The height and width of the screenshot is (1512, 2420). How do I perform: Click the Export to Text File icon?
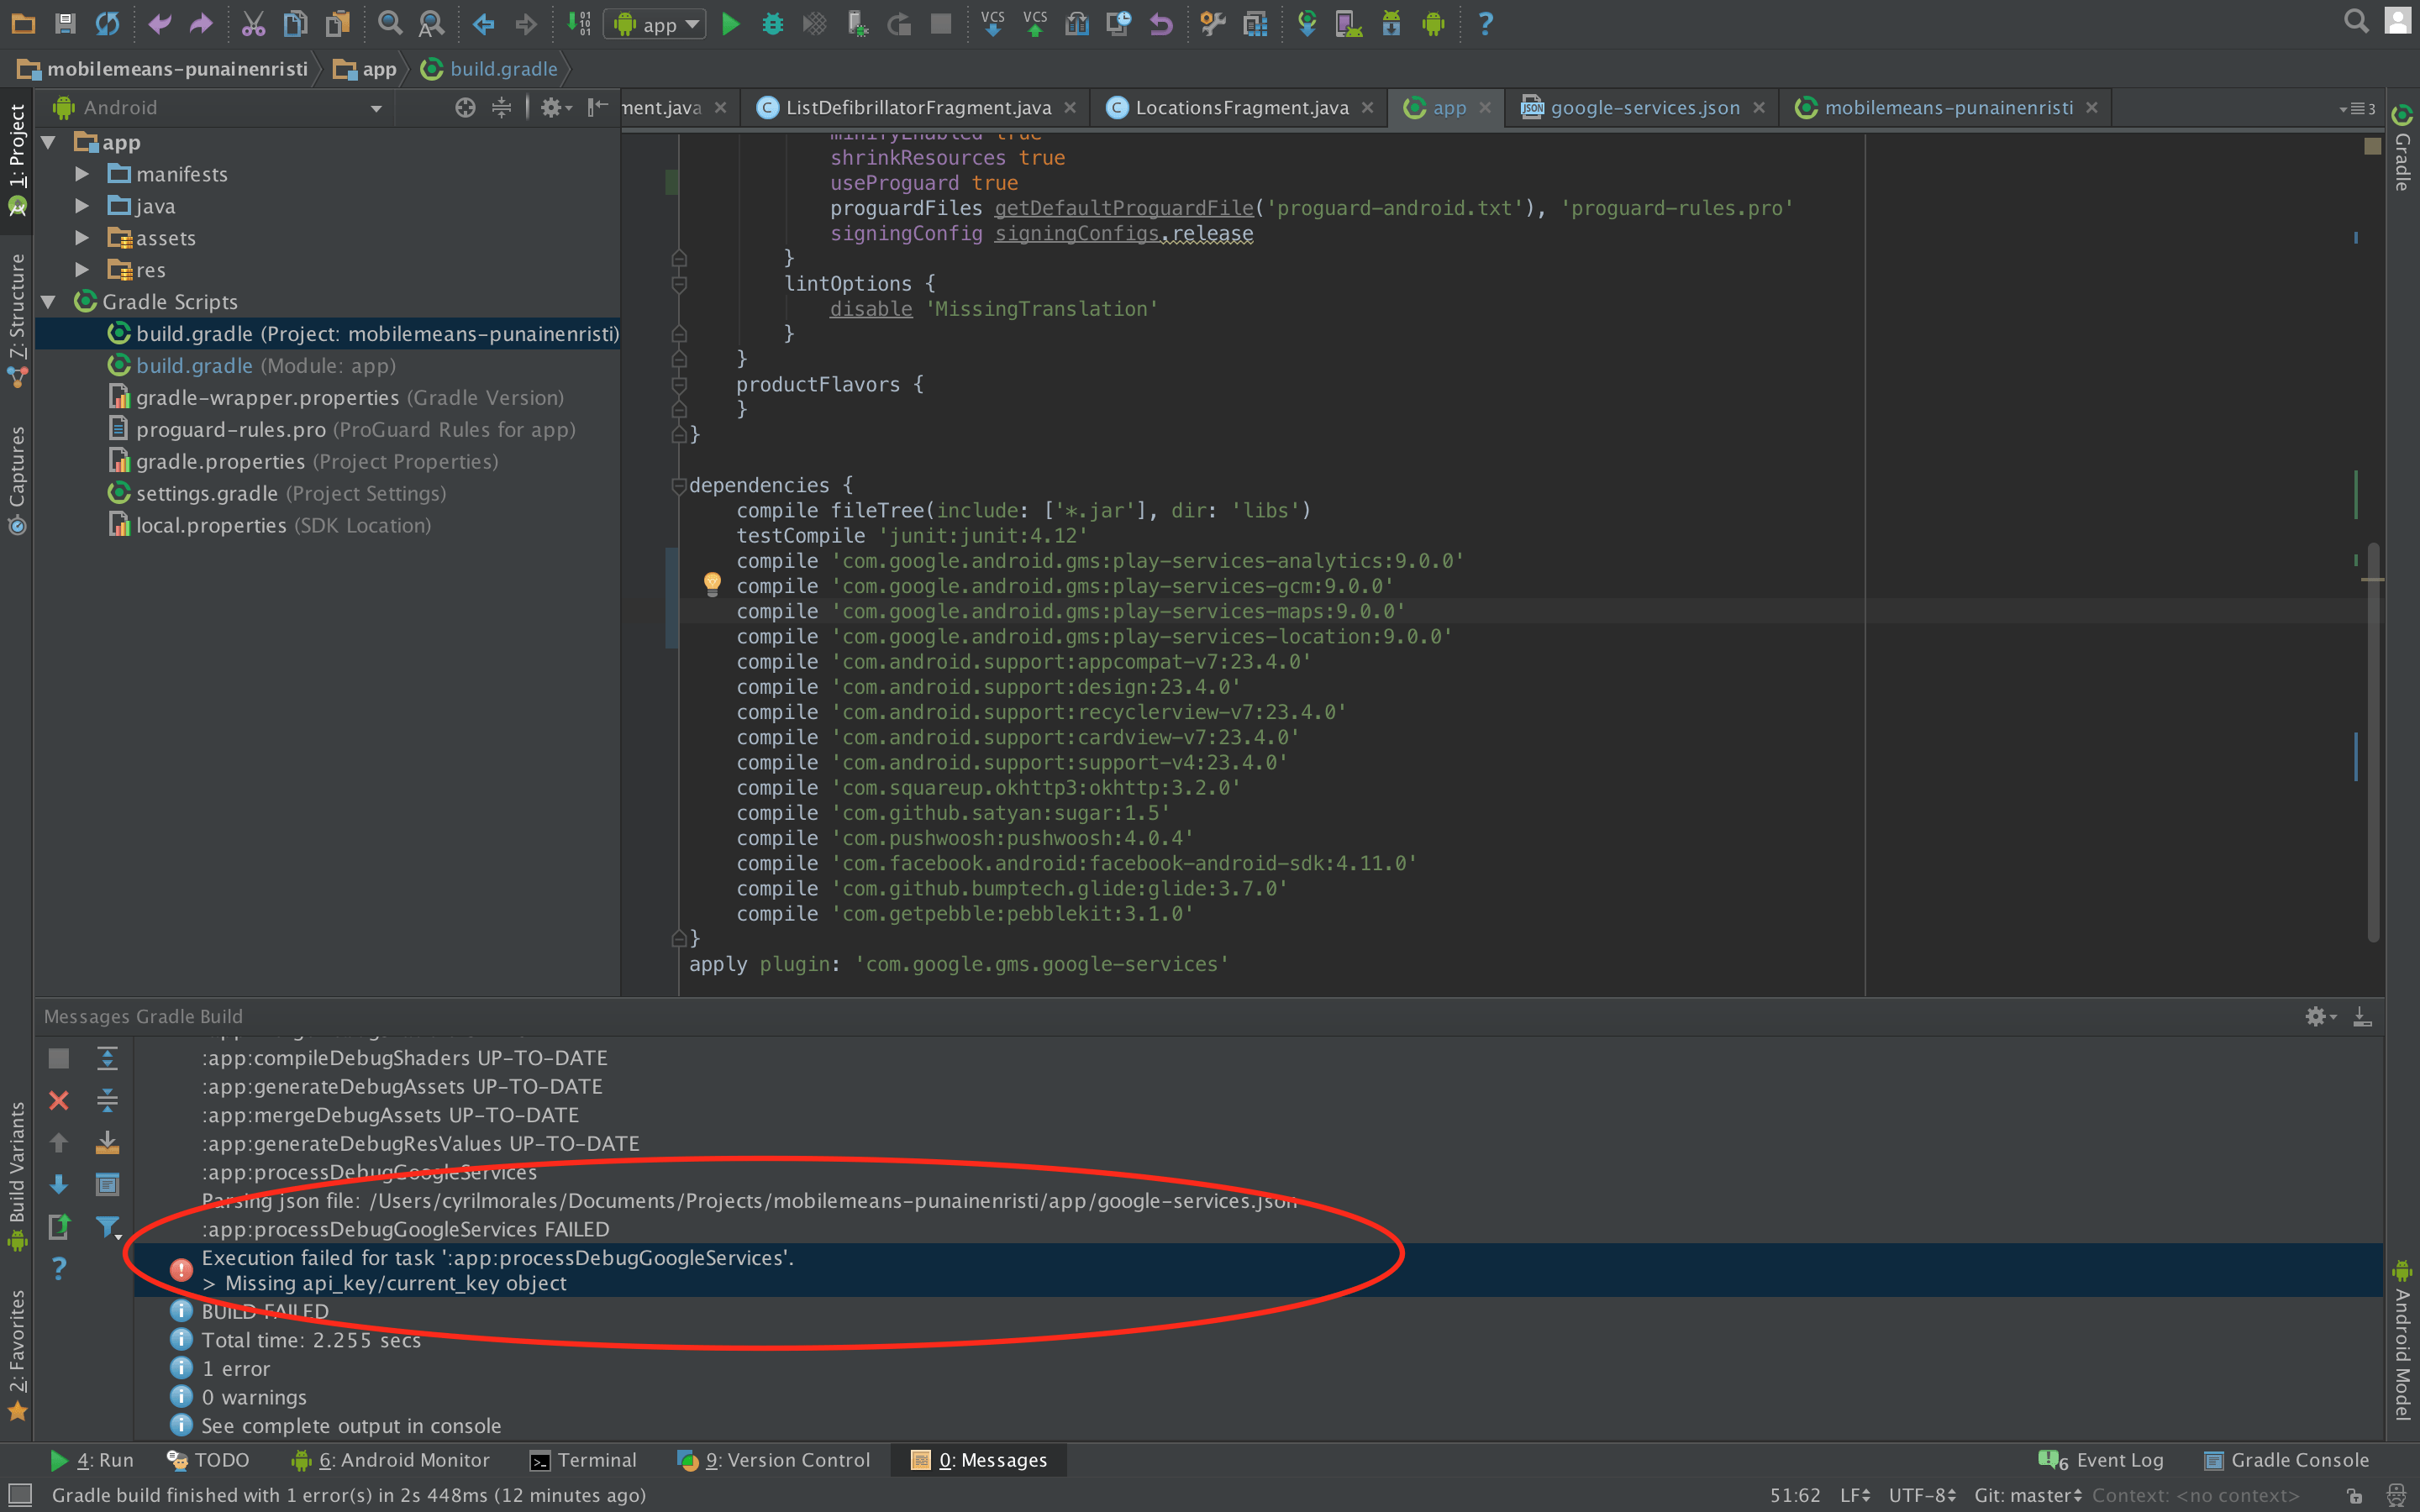point(59,1226)
